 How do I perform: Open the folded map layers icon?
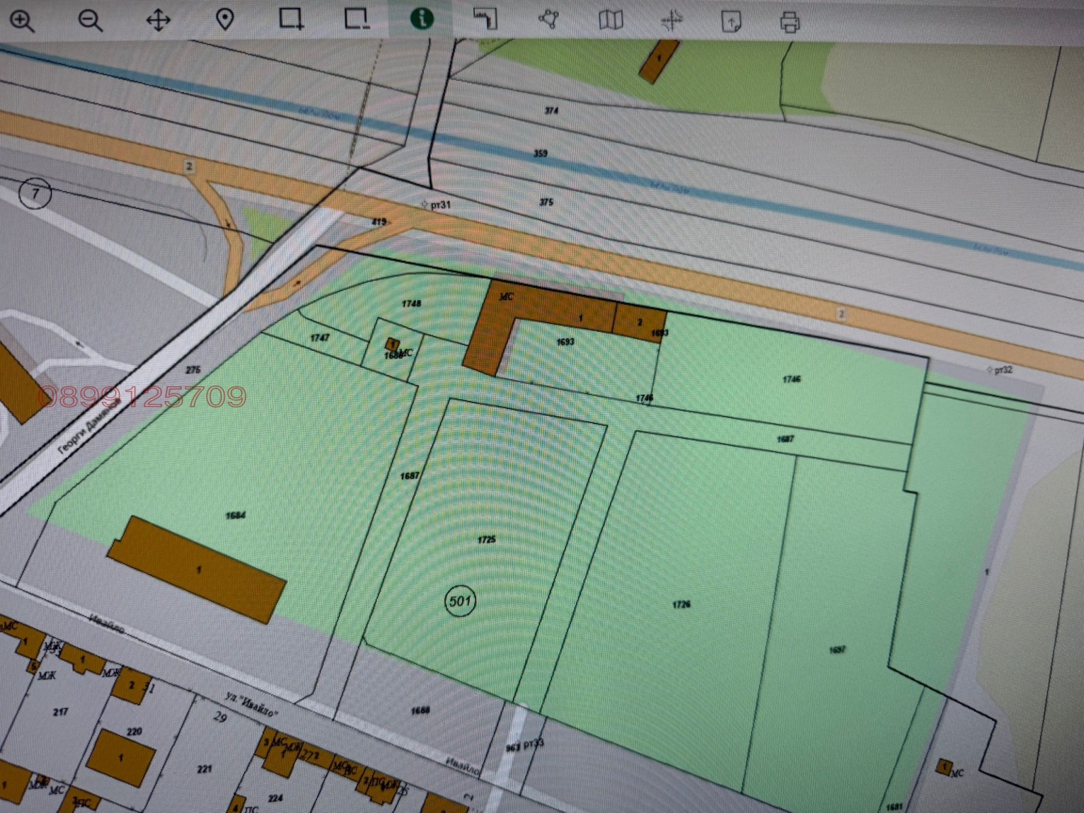click(x=610, y=20)
